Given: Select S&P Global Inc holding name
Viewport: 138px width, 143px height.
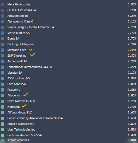Looking at the screenshot, I should pos(17,56).
